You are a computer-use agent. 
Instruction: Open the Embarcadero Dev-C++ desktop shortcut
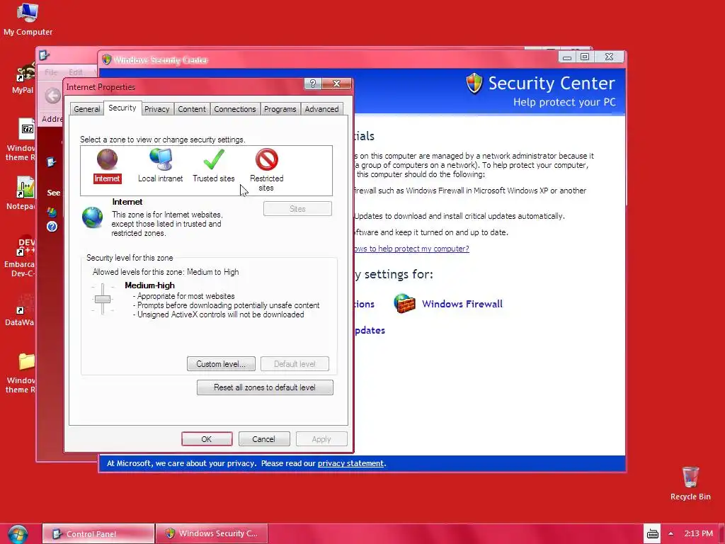(x=21, y=257)
